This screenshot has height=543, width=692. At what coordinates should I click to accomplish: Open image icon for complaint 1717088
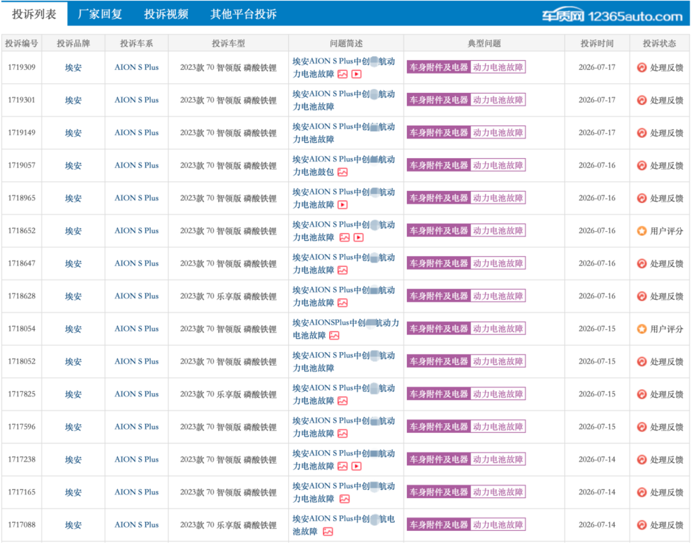click(x=328, y=531)
